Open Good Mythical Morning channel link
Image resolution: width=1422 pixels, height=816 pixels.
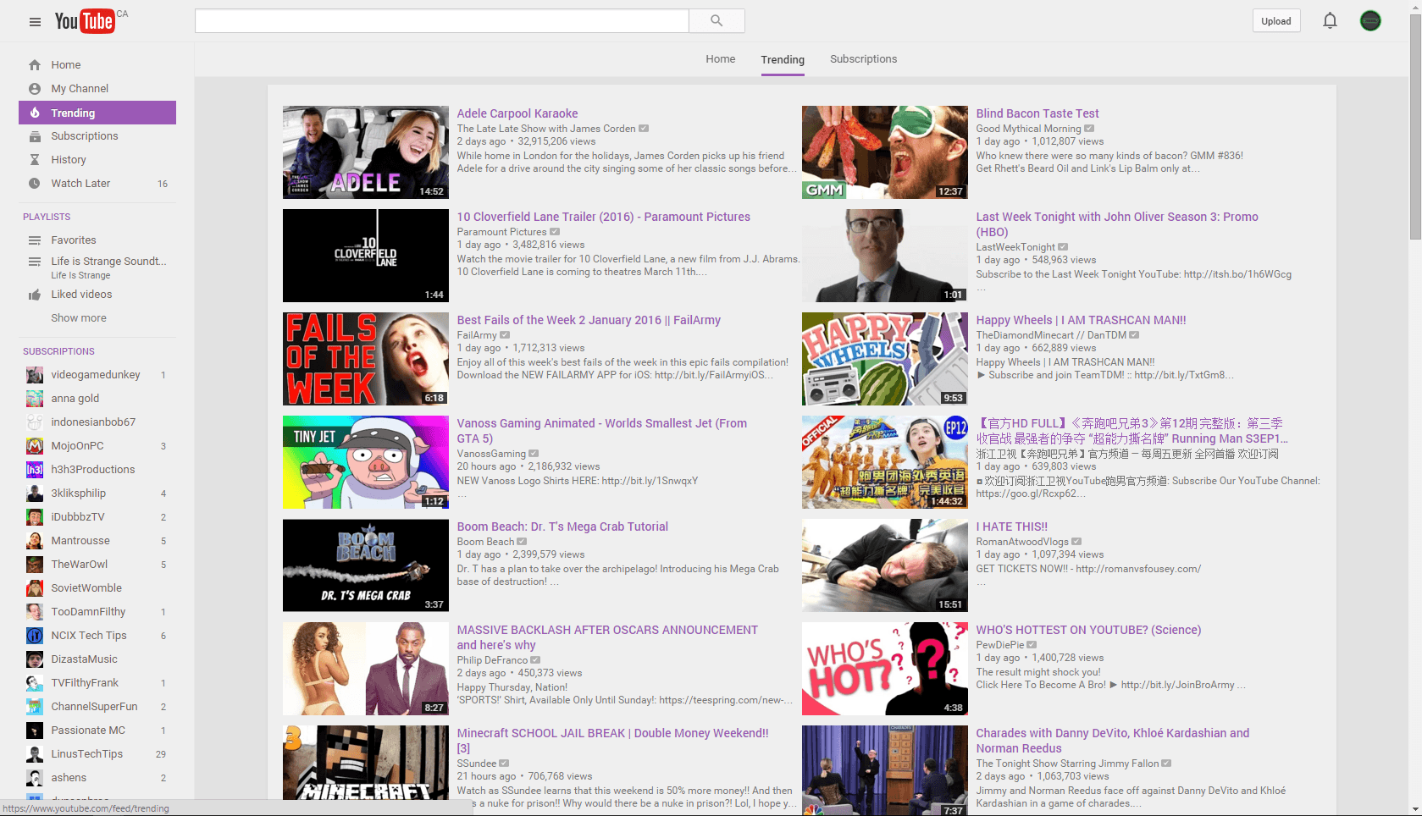[1028, 129]
